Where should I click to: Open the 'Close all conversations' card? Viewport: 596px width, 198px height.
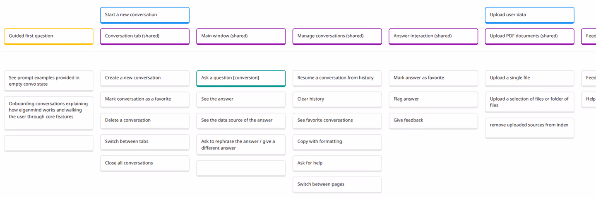click(144, 164)
